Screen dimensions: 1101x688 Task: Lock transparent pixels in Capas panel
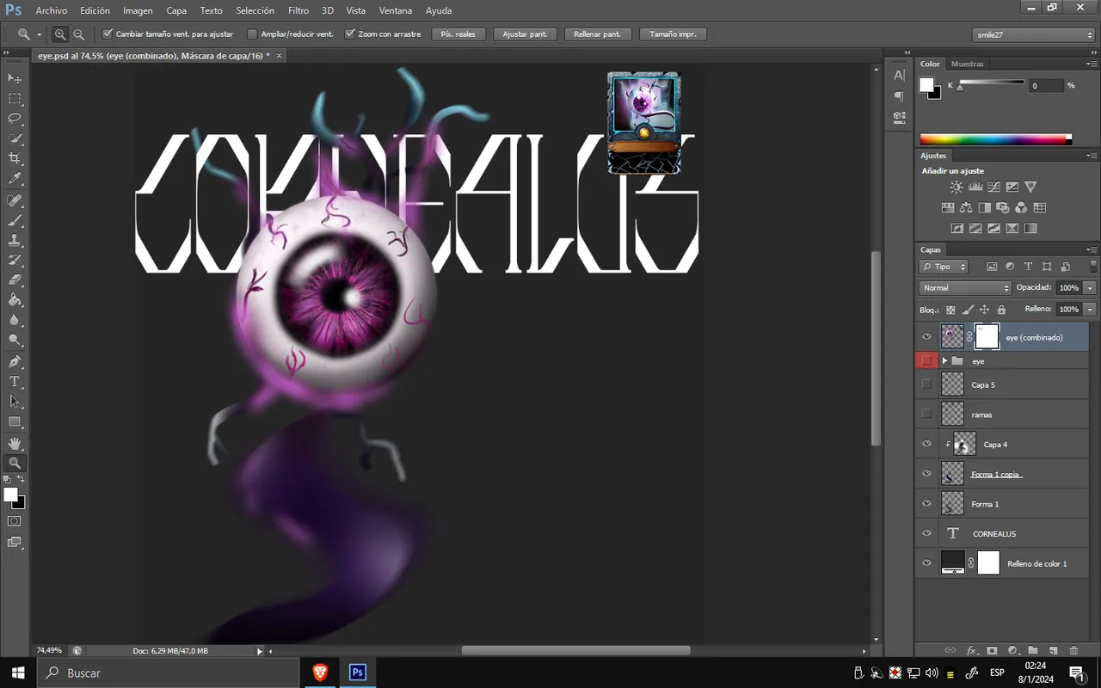(x=950, y=310)
